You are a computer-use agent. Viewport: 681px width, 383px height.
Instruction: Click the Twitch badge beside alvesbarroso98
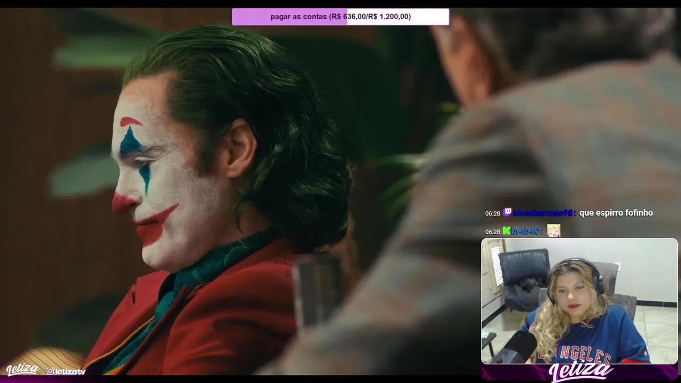[x=507, y=213]
